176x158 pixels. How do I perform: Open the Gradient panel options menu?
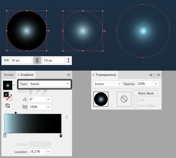pyautogui.click(x=69, y=75)
